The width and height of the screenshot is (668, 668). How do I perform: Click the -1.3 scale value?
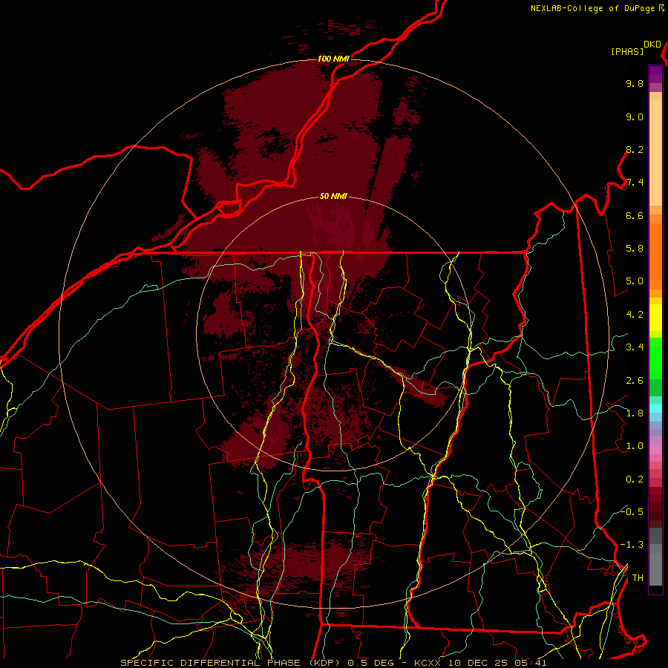632,546
